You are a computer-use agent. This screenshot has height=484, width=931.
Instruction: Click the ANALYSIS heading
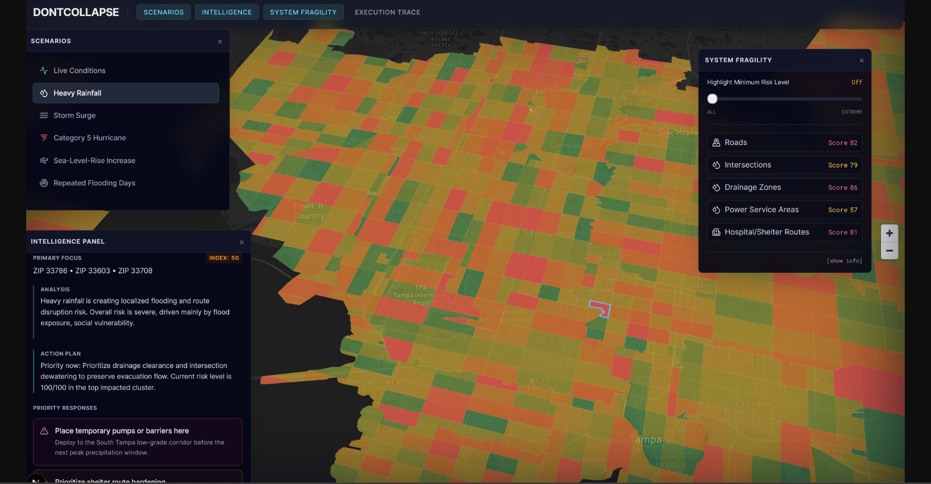coord(55,289)
